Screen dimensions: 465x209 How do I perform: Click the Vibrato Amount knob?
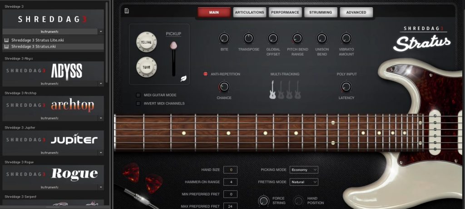point(346,39)
